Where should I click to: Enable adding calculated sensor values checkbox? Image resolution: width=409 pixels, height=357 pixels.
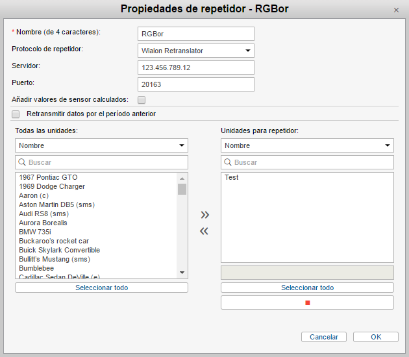coord(142,100)
